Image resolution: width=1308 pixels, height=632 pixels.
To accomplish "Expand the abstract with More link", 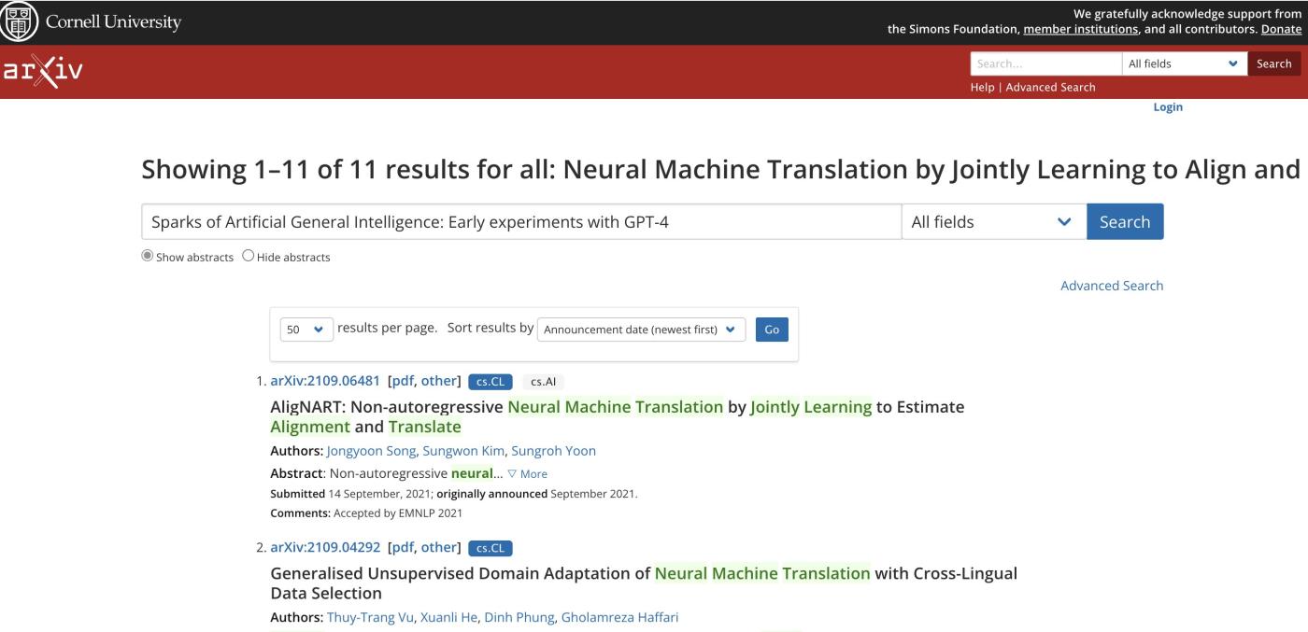I will pos(527,474).
